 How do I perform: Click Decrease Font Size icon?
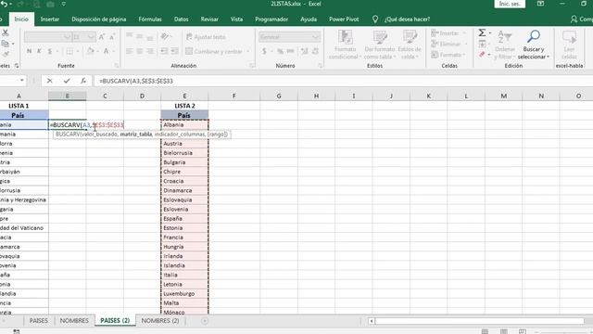click(x=112, y=37)
